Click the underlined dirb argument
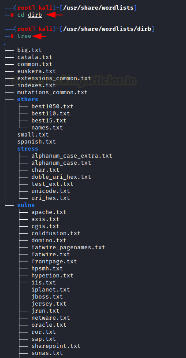This screenshot has width=186, height=358. 35,15
